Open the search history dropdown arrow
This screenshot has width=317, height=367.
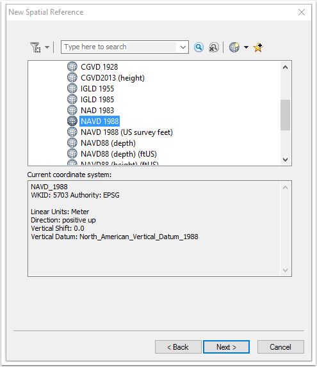pos(183,47)
